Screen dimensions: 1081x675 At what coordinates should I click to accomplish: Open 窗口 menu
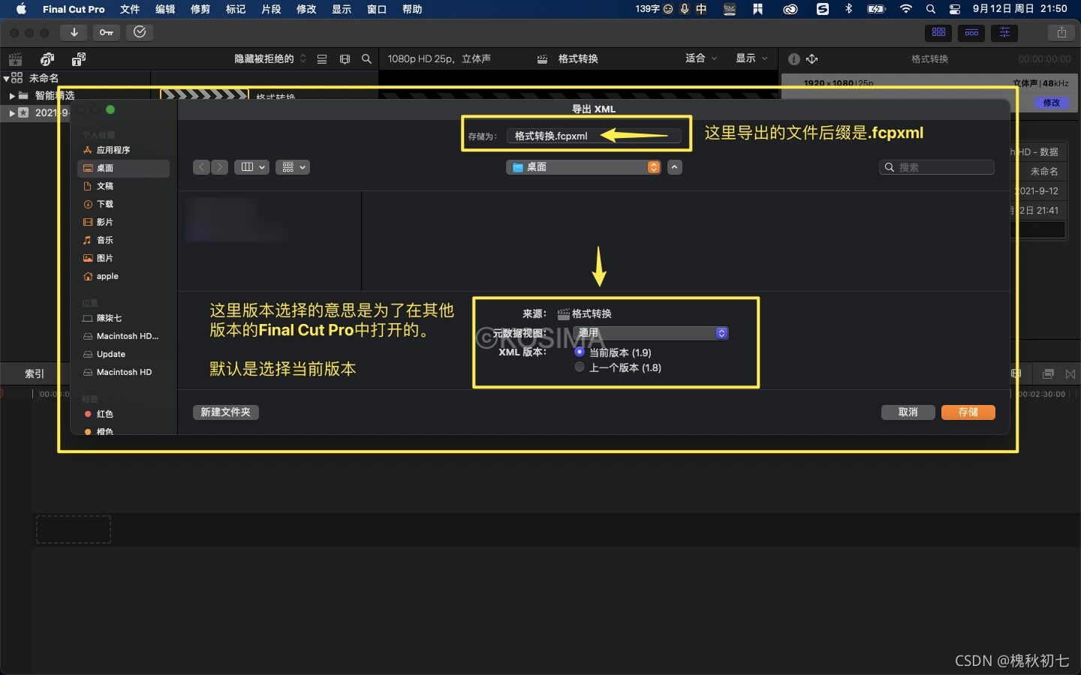[377, 9]
